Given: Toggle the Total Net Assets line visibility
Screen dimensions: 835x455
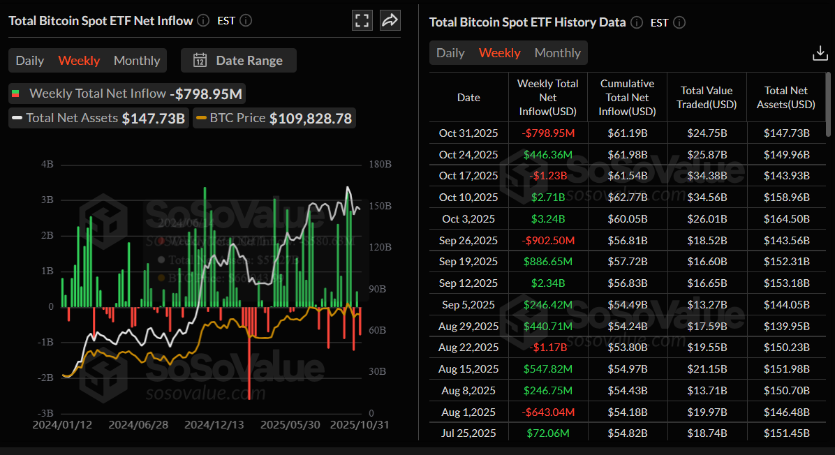Looking at the screenshot, I should pos(98,118).
